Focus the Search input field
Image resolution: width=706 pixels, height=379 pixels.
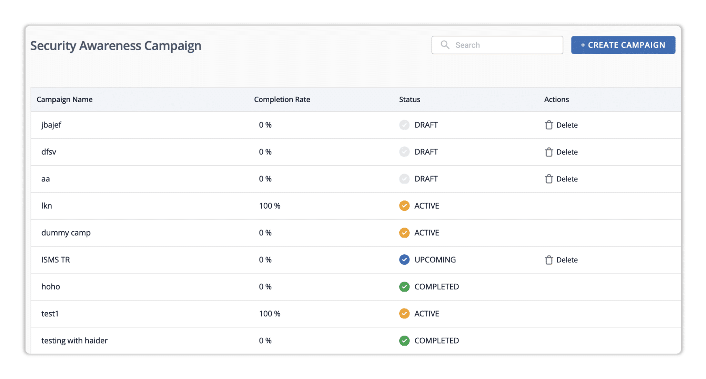497,45
